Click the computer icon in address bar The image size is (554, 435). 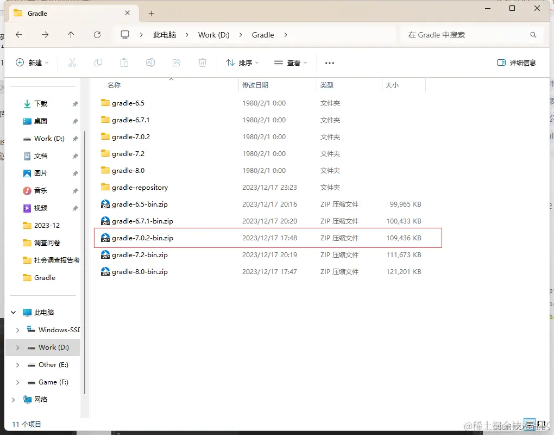click(125, 35)
